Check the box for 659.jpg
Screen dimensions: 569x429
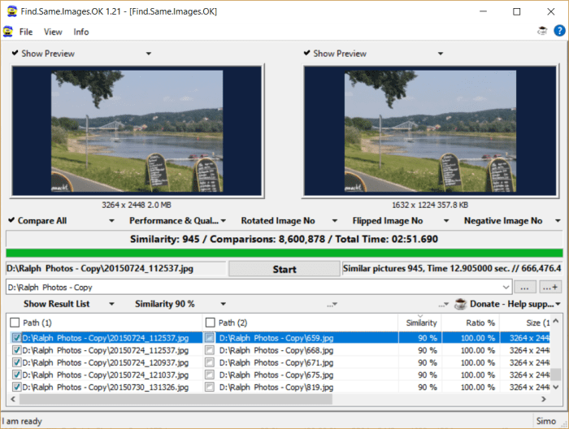click(x=211, y=338)
